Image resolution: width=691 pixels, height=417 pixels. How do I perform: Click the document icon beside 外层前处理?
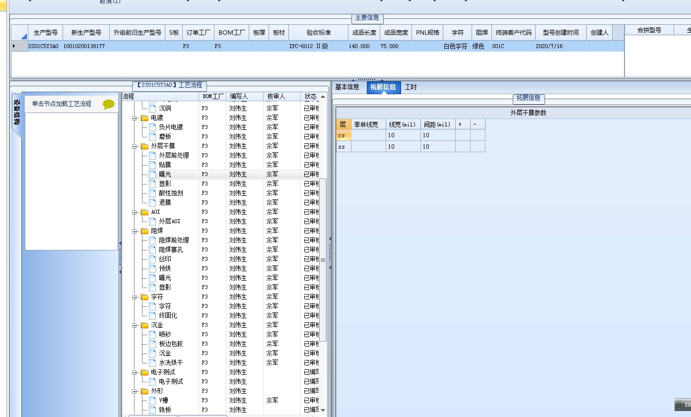coord(152,156)
